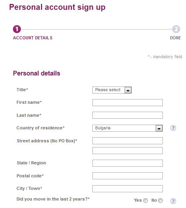
Task: Click the help icon beside move question
Action: pos(173,201)
